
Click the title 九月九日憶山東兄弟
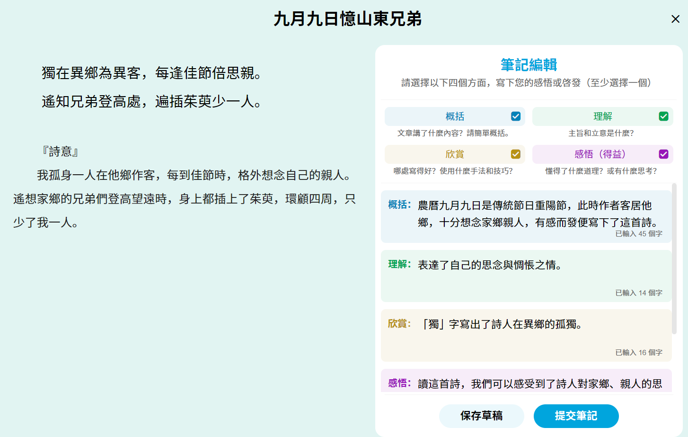[347, 19]
